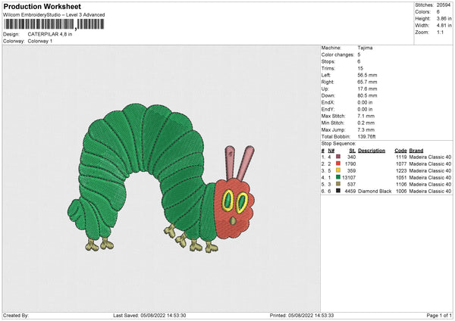
Task: Select the yellow swatch in stop 3
Action: point(338,170)
